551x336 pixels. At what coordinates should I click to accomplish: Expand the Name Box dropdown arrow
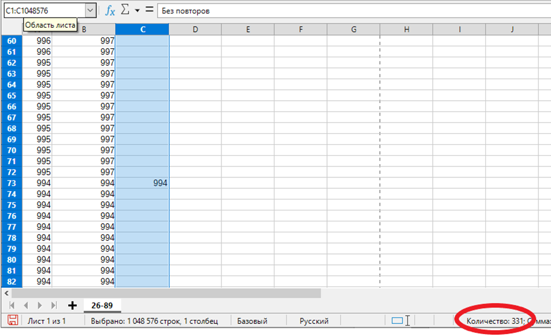click(91, 11)
